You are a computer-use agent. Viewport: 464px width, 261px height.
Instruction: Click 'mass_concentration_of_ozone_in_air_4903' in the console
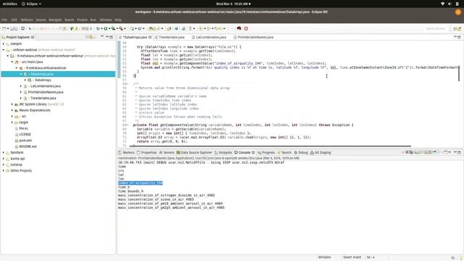[156, 199]
